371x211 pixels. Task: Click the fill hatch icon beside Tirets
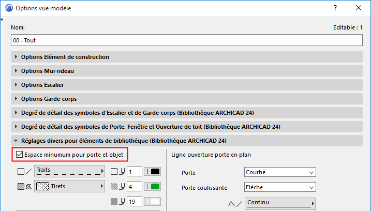[x=21, y=187]
